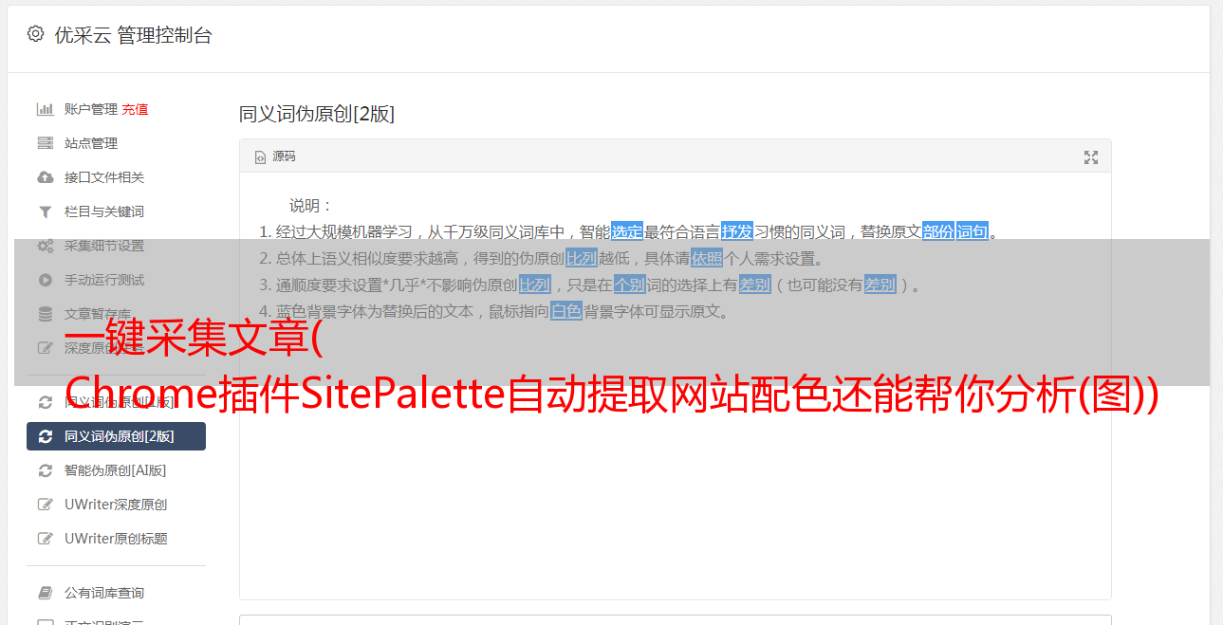Click the book icon for 公有词库查询
This screenshot has height=625, width=1223.
tap(45, 593)
